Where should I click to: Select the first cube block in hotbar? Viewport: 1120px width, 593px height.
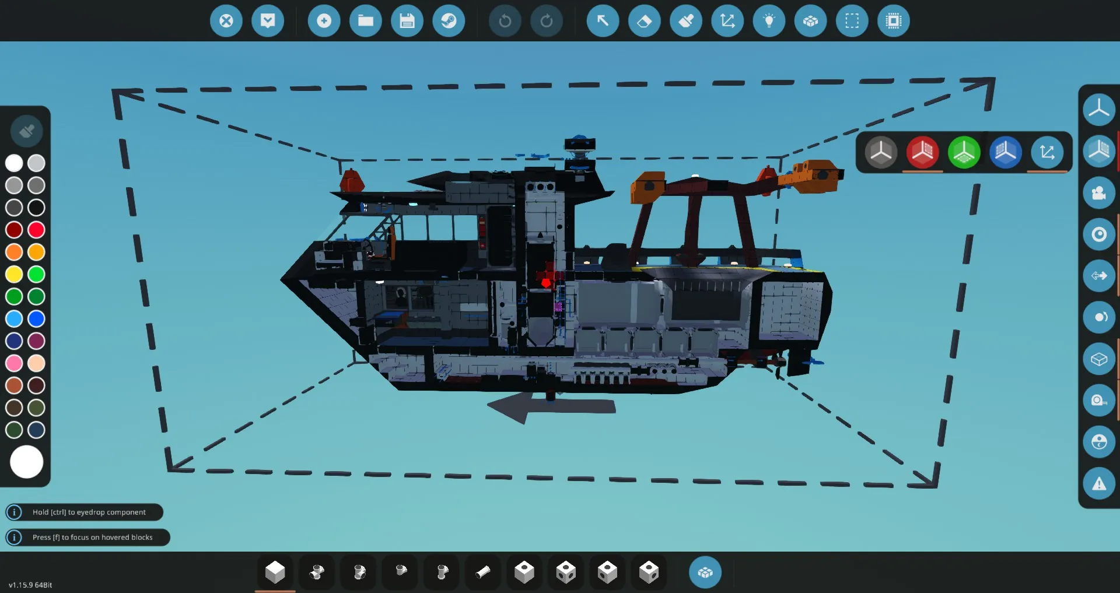point(275,573)
